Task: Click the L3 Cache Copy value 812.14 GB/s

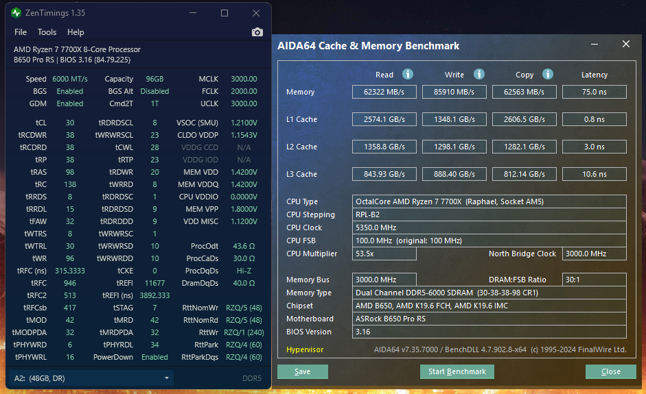Action: [524, 174]
